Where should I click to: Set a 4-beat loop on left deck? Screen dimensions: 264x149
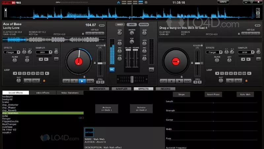click(x=29, y=73)
